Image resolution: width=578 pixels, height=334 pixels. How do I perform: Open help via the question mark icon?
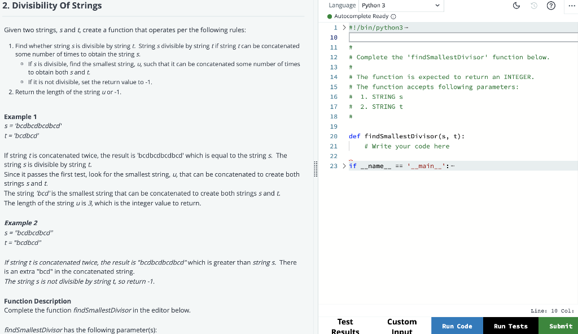551,5
